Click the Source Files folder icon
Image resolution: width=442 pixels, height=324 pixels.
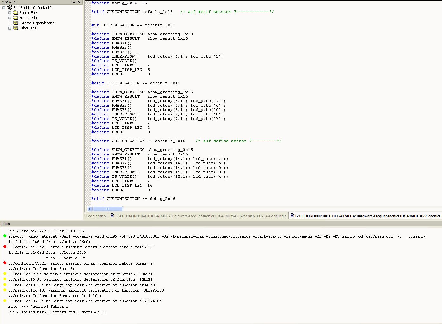[x=16, y=13]
